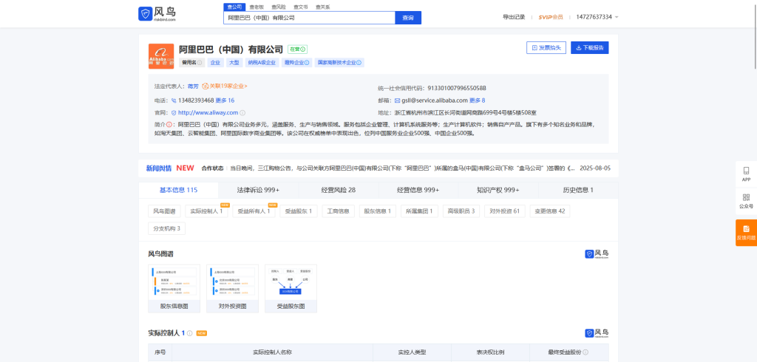This screenshot has height=362, width=757.
Task: Click the 纳税A级企业 tag
Action: [261, 63]
